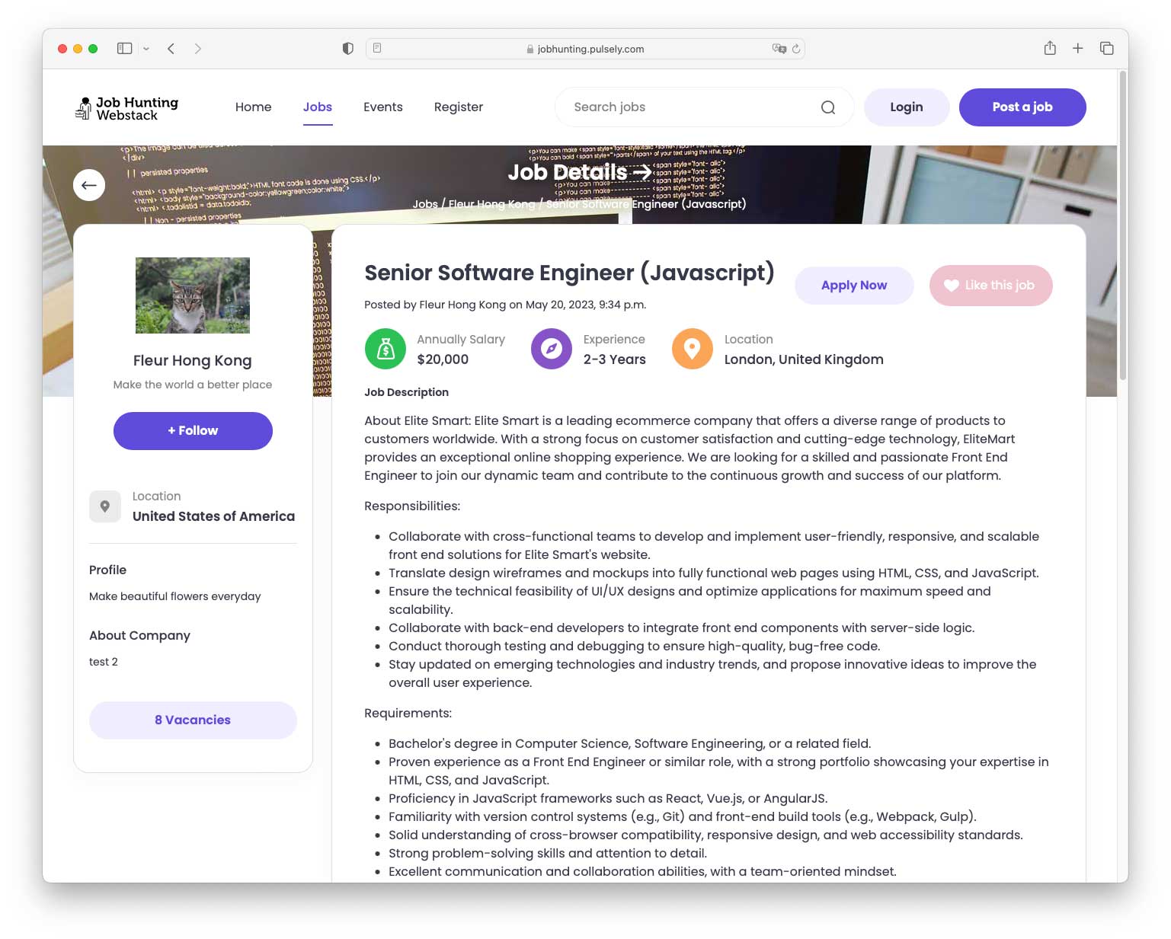The image size is (1171, 939).
Task: Toggle Follow for Fleur Hong Kong
Action: point(193,431)
